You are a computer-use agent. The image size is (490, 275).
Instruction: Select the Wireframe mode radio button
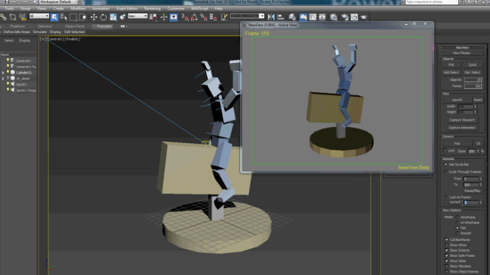pyautogui.click(x=456, y=216)
